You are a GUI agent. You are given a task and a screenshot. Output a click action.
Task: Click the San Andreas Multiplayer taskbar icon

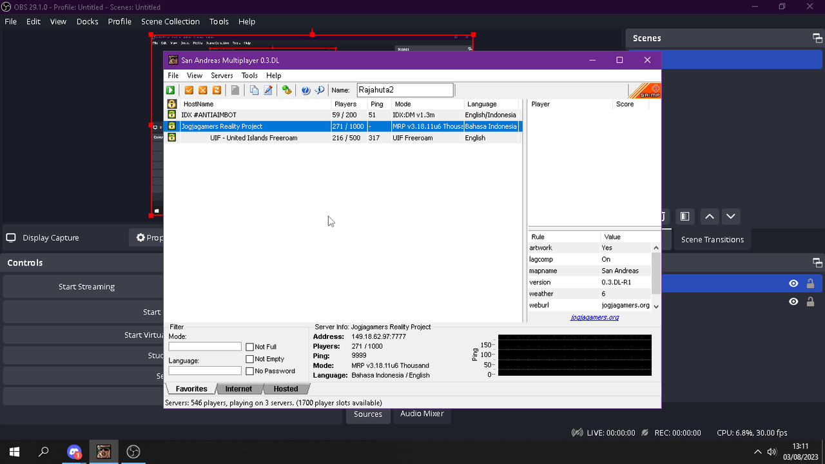[x=104, y=452]
